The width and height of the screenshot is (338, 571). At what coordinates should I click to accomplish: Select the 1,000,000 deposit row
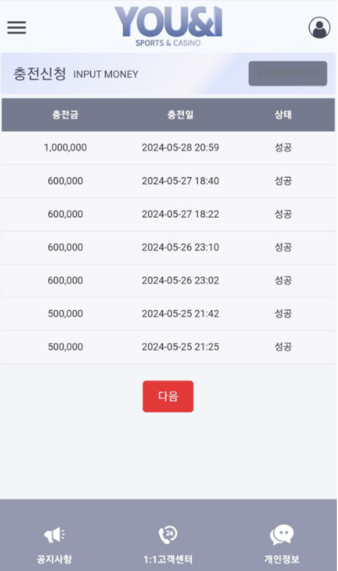coord(168,148)
